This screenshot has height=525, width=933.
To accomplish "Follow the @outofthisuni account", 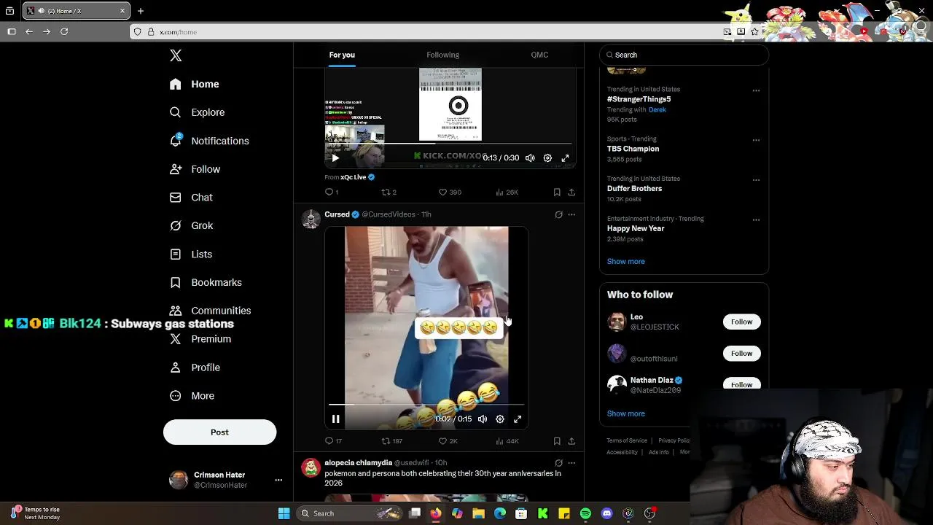I will (741, 354).
